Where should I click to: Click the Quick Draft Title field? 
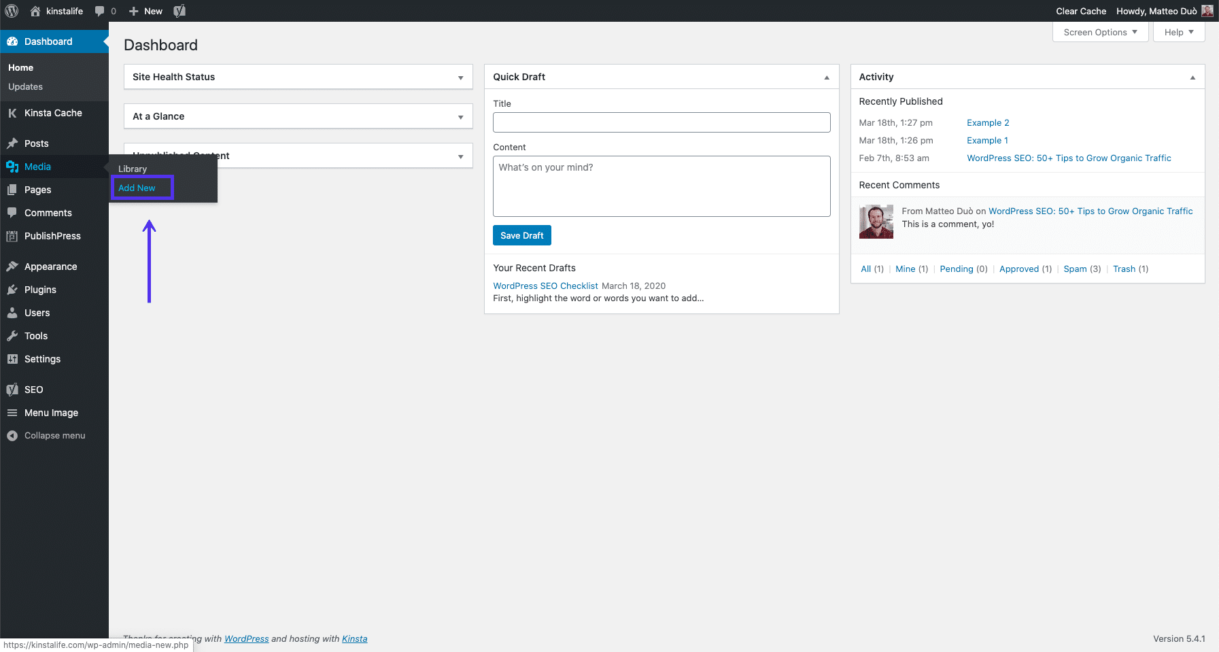click(x=661, y=122)
